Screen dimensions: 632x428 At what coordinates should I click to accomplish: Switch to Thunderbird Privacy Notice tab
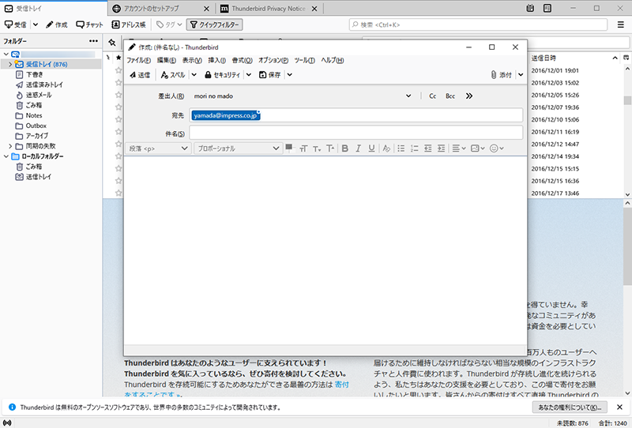tap(269, 9)
